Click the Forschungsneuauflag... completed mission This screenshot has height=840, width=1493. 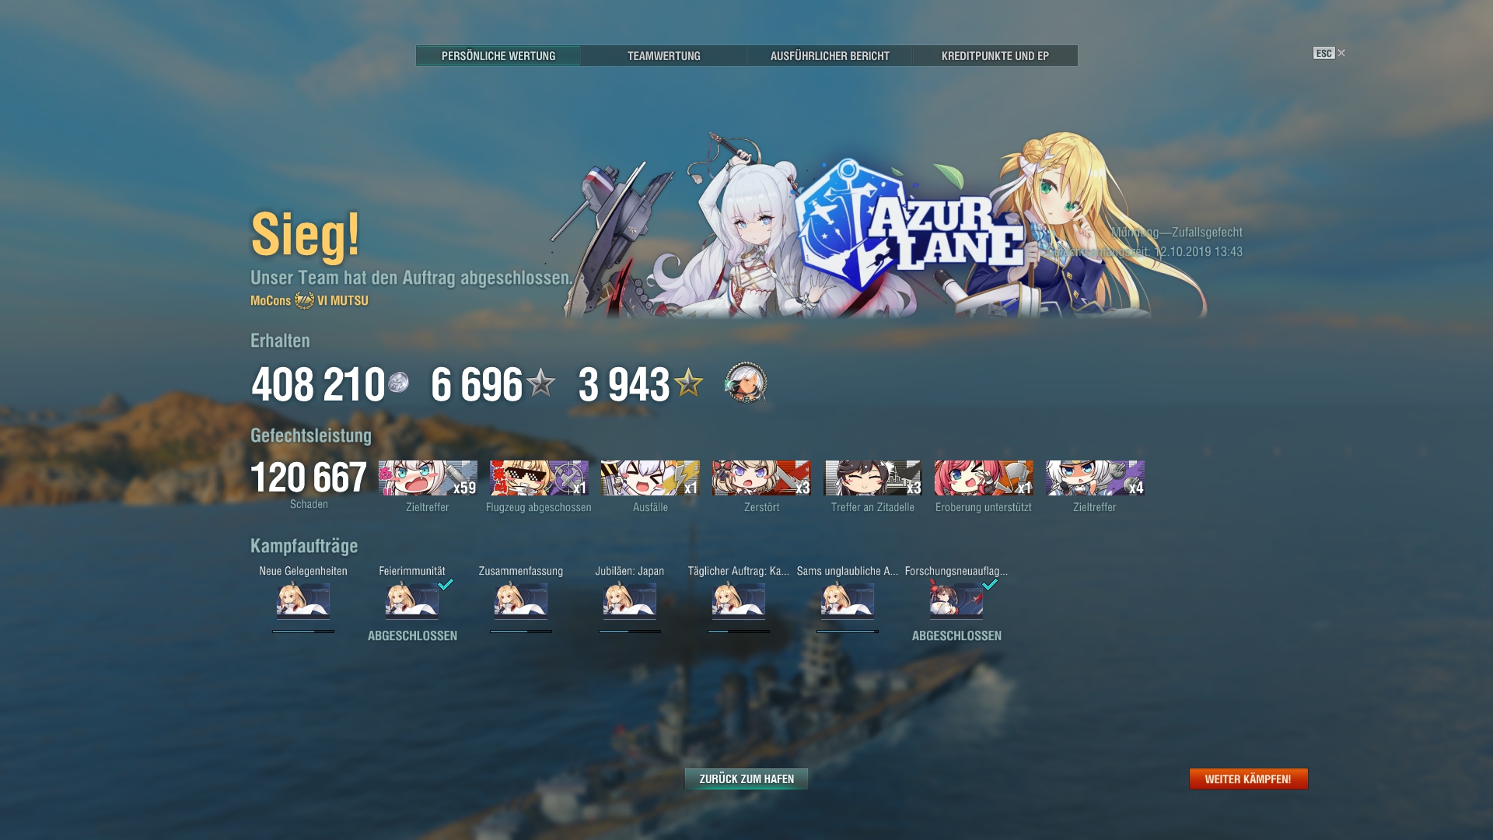(956, 600)
